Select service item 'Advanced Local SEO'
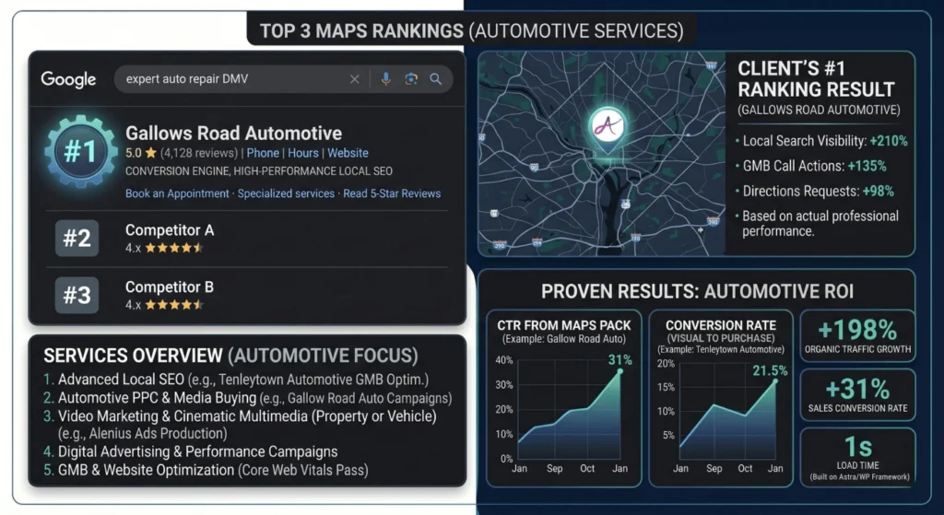 (x=121, y=380)
